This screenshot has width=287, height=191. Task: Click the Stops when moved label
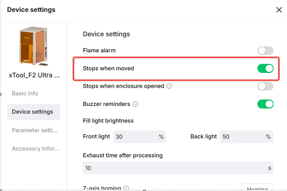pos(109,68)
